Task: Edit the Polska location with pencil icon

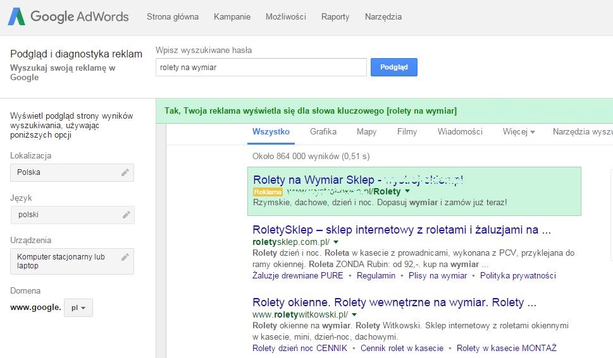Action: click(x=125, y=172)
